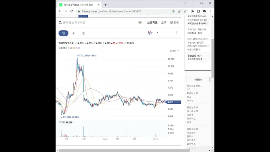This screenshot has width=270, height=152.
Task: Select the 주 (weekly) period button
Action: pyautogui.click(x=73, y=33)
